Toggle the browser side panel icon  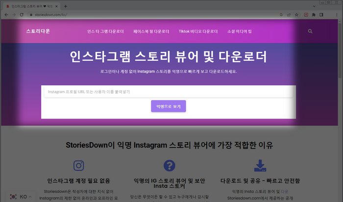[321, 15]
